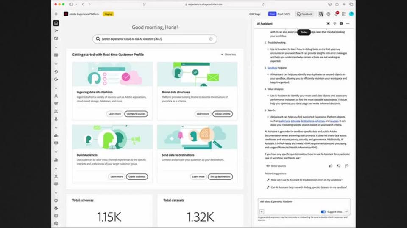The image size is (407, 228).
Task: Click the Today date pill
Action: coord(304,32)
